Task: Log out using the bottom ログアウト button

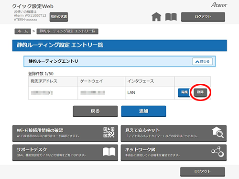Action: [203, 172]
